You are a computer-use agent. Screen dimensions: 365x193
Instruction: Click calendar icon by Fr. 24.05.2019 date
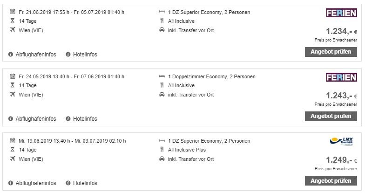coord(12,76)
